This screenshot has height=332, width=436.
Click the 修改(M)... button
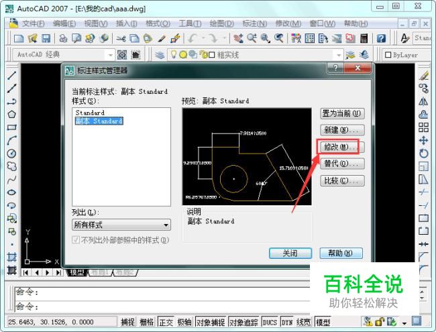point(342,147)
